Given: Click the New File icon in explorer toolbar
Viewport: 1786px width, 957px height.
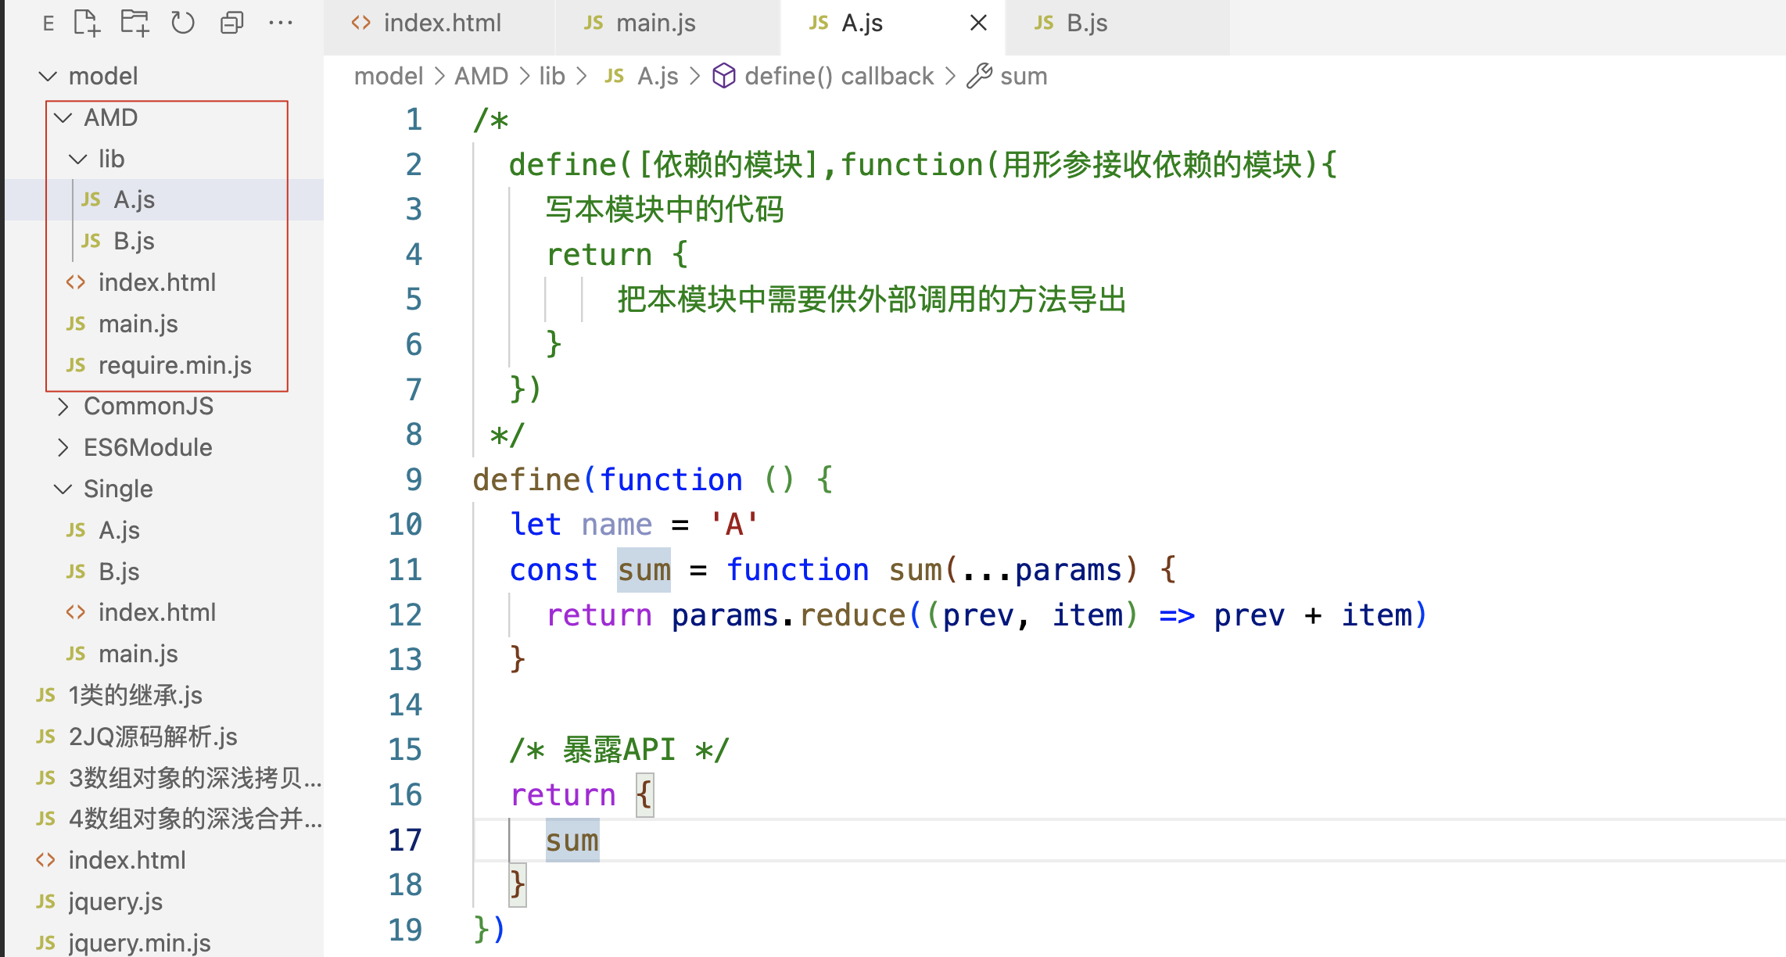Looking at the screenshot, I should point(87,23).
